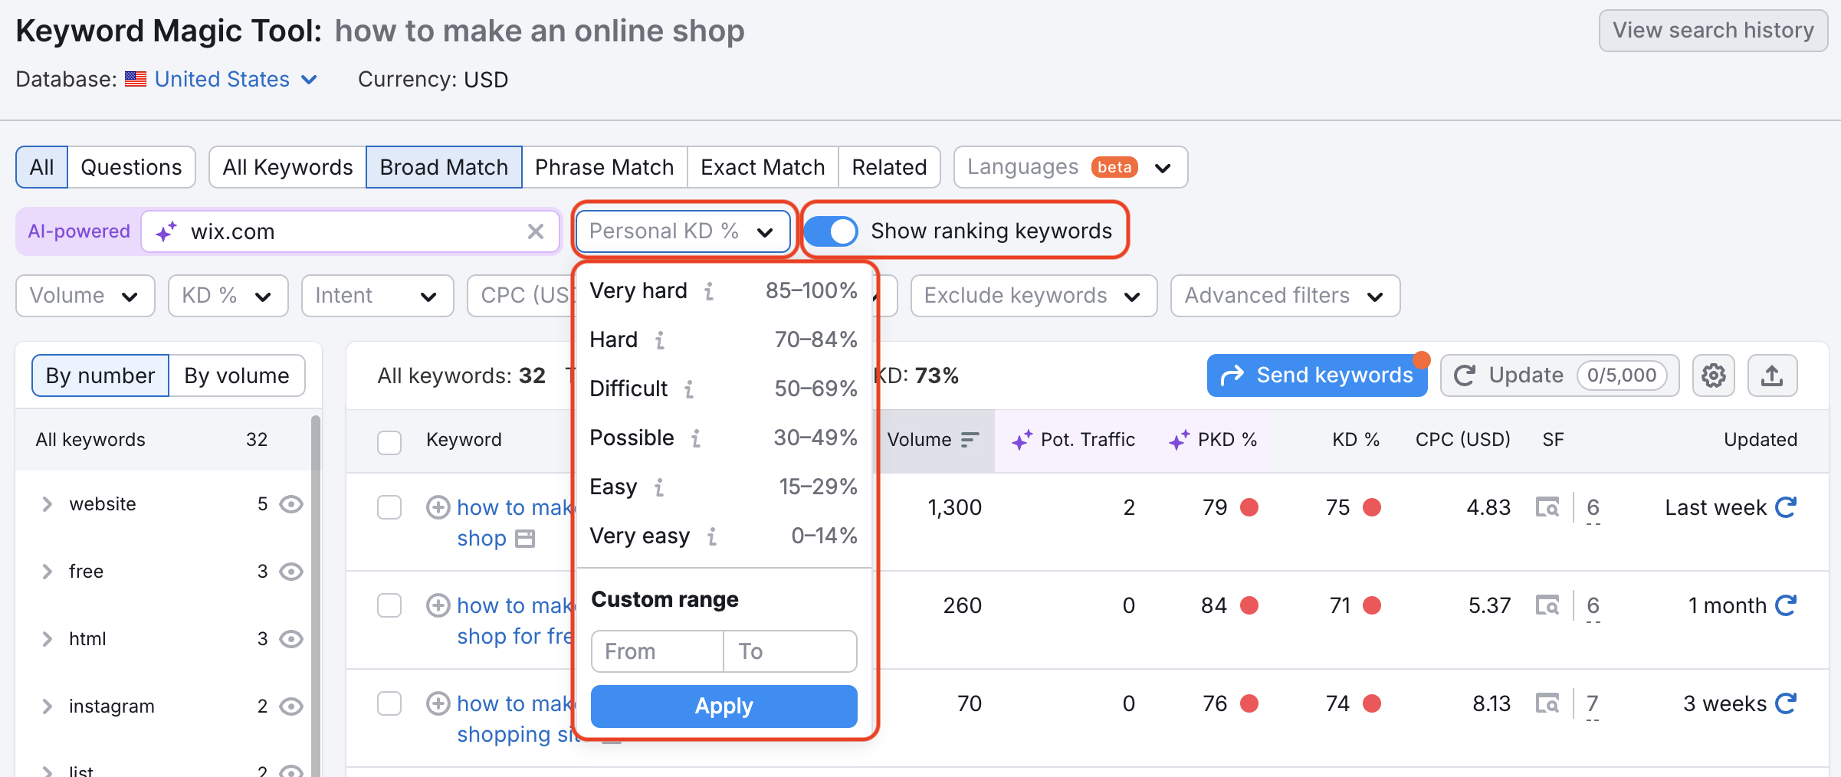Switch to Questions tab

point(131,167)
